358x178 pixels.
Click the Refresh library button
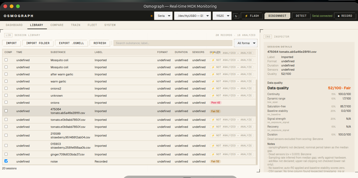(100, 43)
